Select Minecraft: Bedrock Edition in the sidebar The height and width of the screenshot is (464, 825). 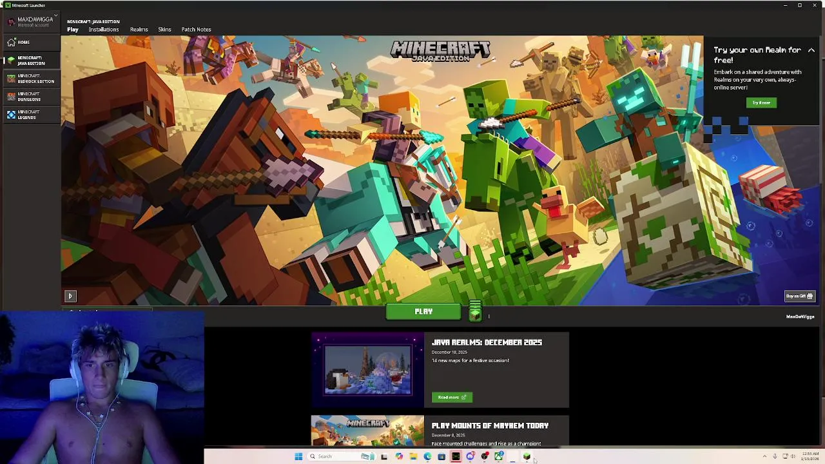click(x=30, y=79)
